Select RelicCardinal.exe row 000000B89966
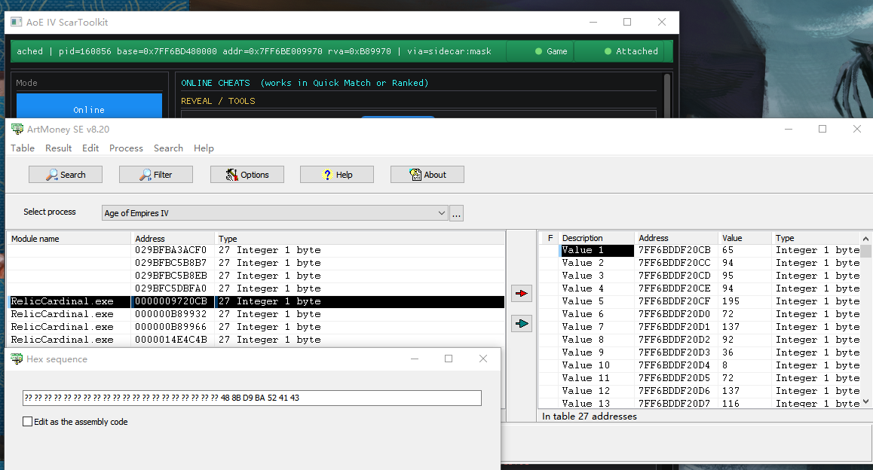Viewport: 873px width, 470px height. pos(256,327)
